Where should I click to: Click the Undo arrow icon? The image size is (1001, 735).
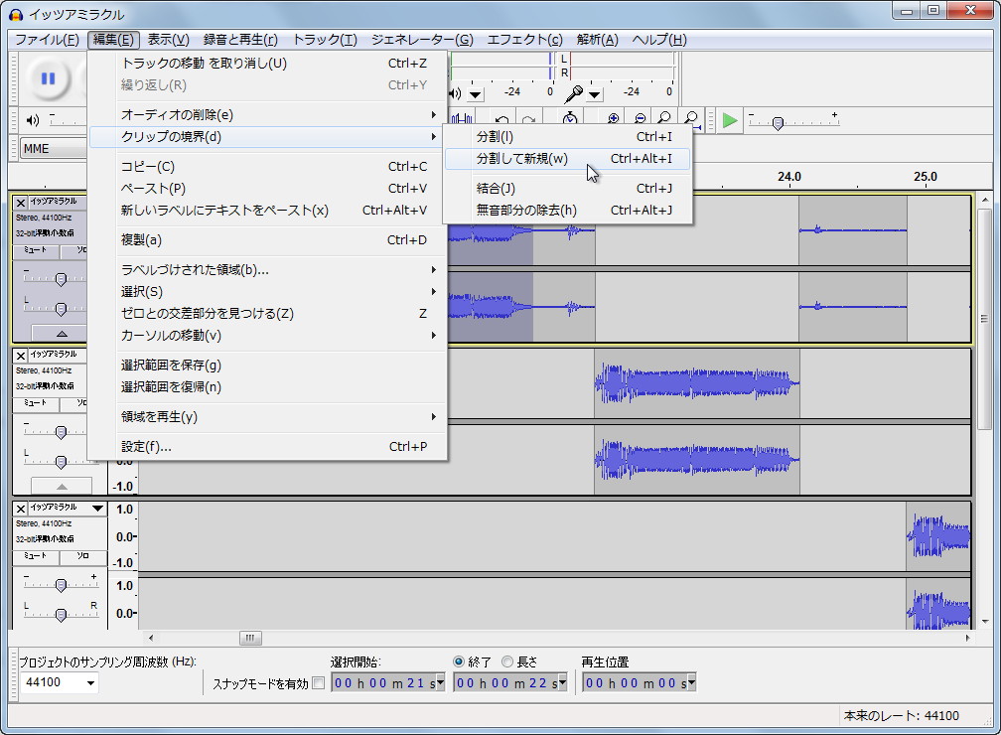[501, 119]
